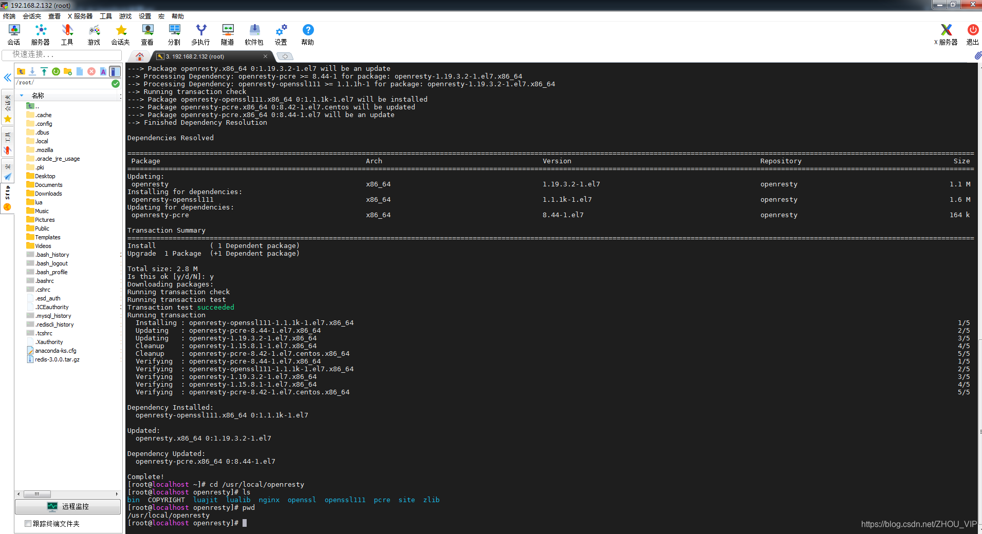The image size is (982, 534).
Task: Click the 服务器 (Servers) toolbar icon
Action: [41, 35]
